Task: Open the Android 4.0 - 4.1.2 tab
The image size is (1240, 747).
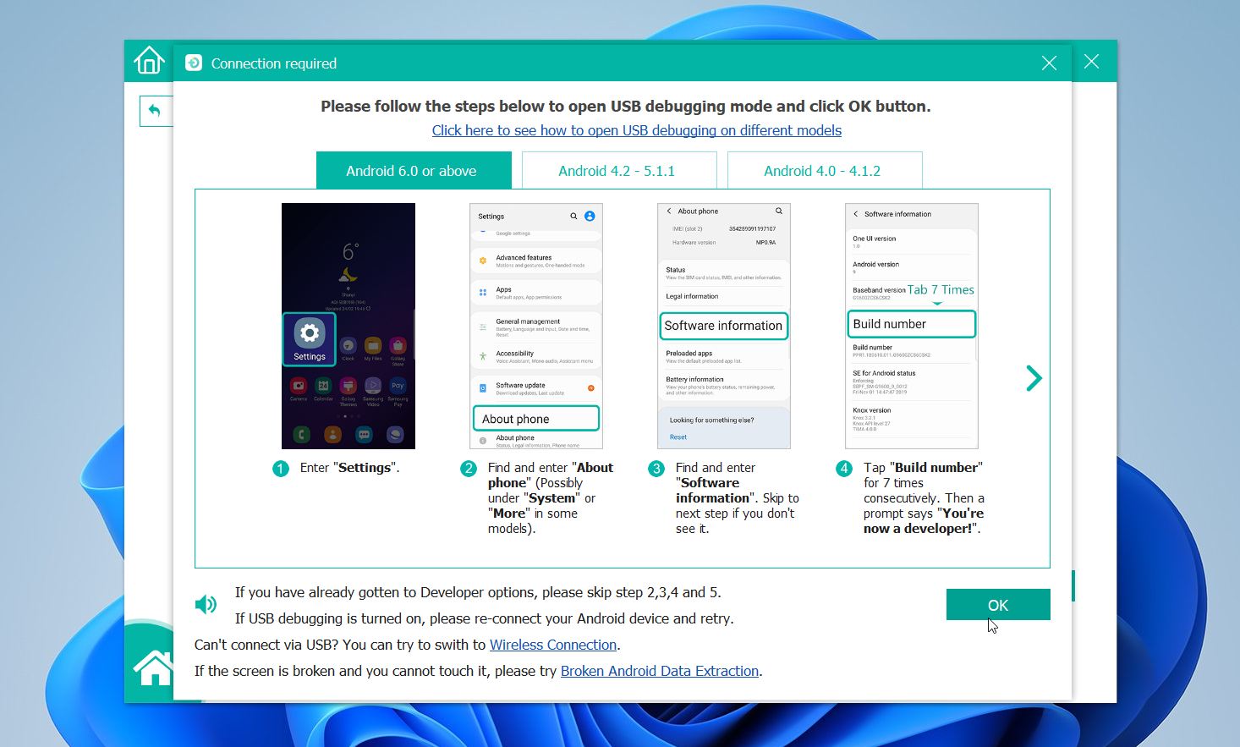Action: point(824,171)
